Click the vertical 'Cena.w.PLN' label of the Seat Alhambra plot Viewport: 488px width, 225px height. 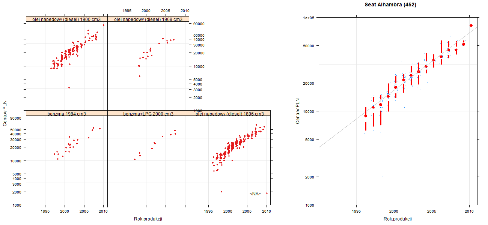point(298,111)
